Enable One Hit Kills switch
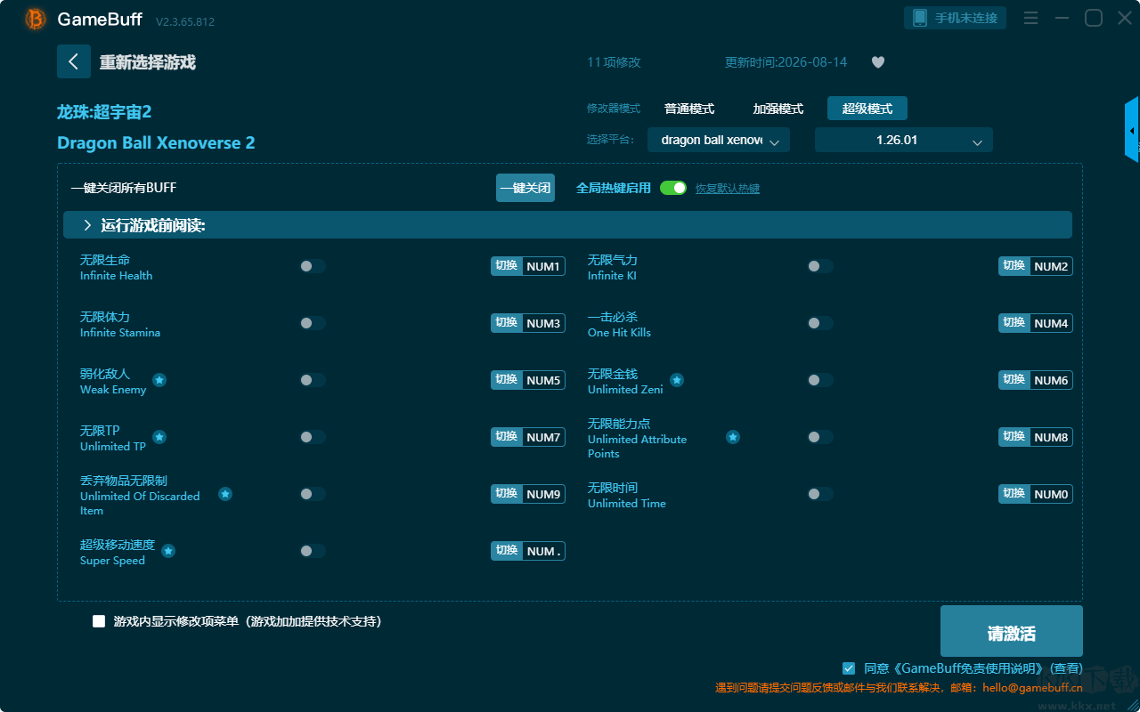The height and width of the screenshot is (712, 1140). (x=820, y=323)
